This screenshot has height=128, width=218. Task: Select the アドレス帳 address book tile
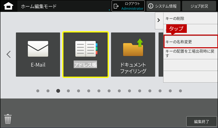click(85, 54)
